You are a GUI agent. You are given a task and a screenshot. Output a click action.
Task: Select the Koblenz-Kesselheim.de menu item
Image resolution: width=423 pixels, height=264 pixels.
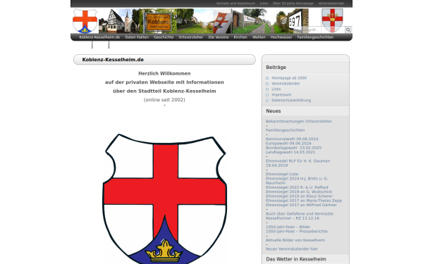coord(99,37)
